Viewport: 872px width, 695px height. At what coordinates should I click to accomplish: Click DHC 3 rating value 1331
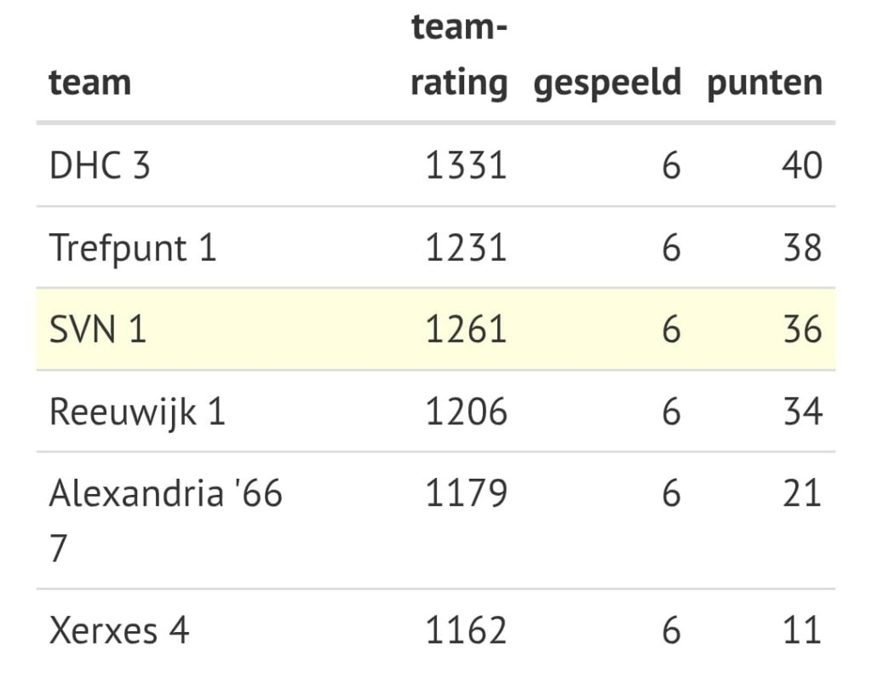pos(466,165)
